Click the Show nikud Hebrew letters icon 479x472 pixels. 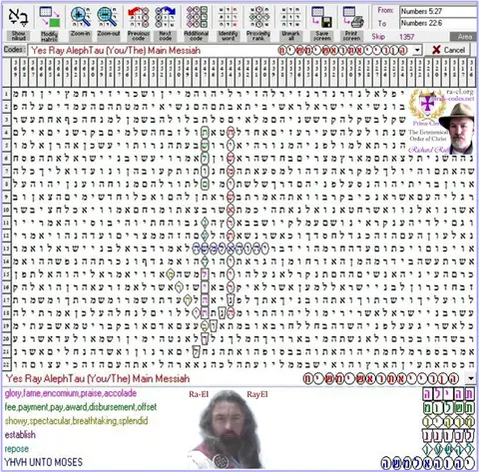(18, 17)
